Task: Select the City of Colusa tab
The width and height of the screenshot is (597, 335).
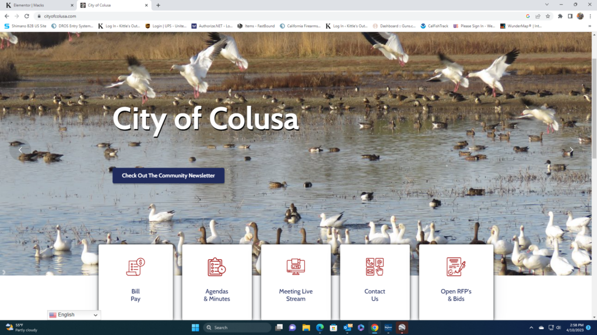Action: 114,5
